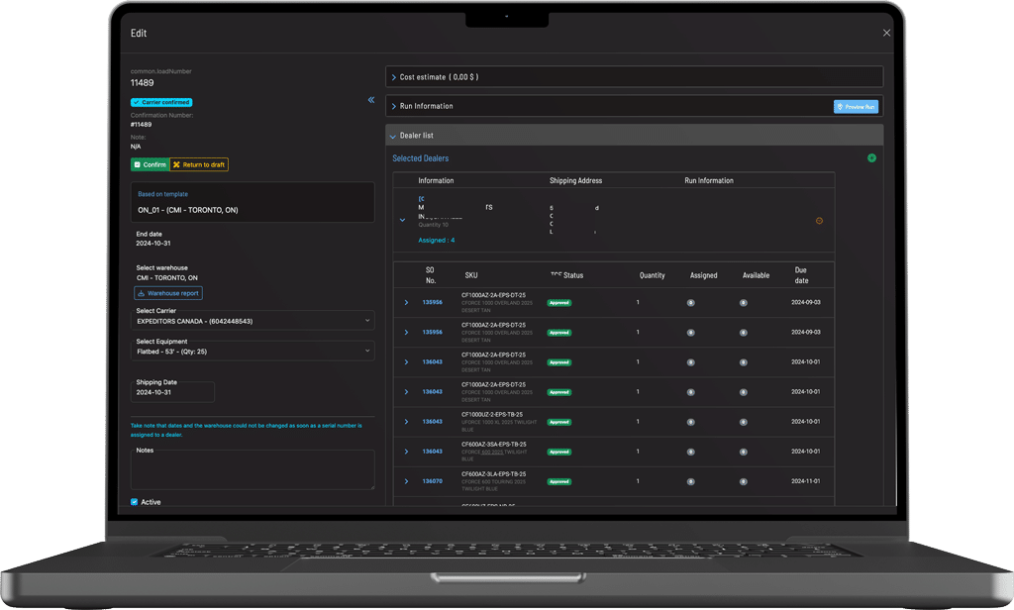Click the Approved badge in the 136070 row
The width and height of the screenshot is (1014, 610).
point(559,482)
